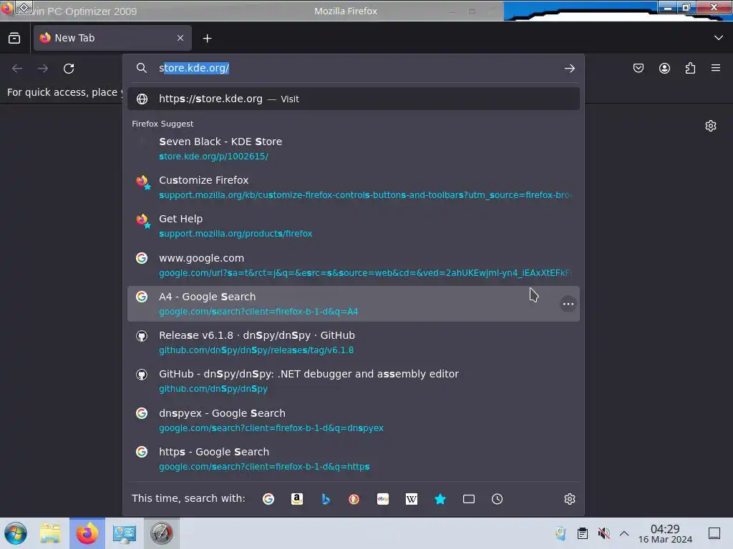Open the gauge app in taskbar
Screen dimensions: 733x549
161,533
